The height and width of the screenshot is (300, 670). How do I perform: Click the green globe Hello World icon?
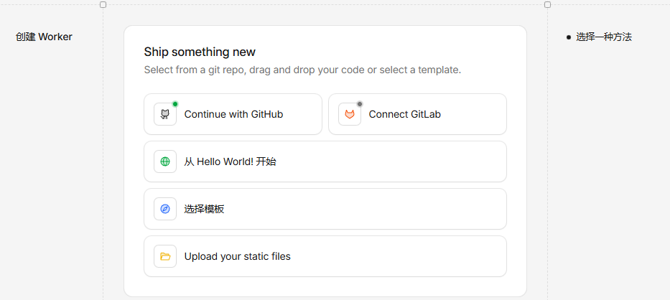pos(165,161)
